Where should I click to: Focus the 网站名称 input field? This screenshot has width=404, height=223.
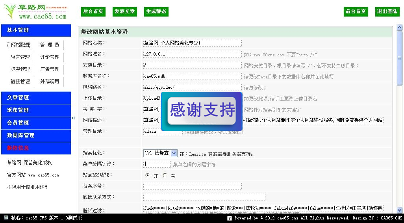coord(192,43)
